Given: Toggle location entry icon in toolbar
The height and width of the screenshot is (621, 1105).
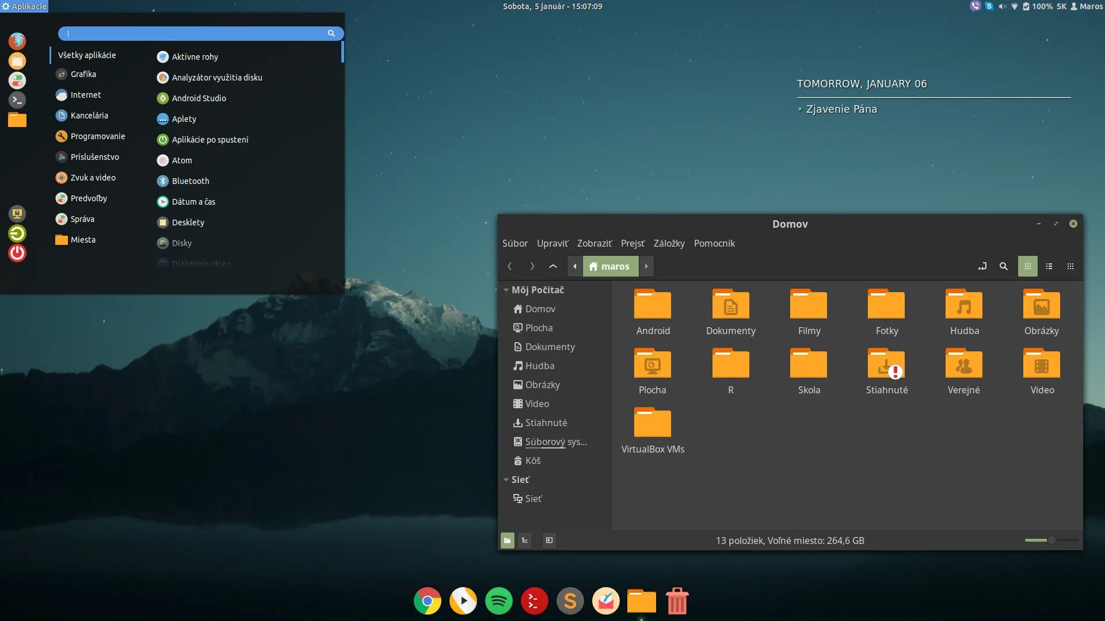Looking at the screenshot, I should click(982, 266).
